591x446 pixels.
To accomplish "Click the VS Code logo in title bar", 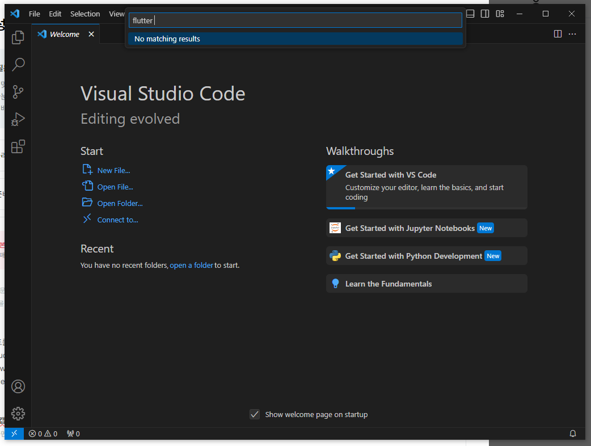I will [x=15, y=14].
